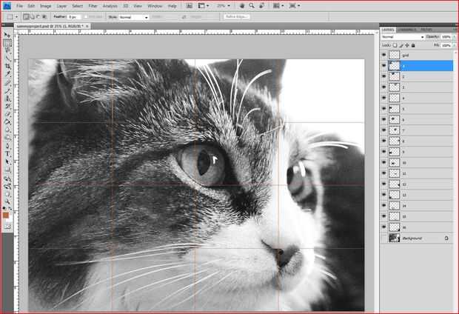Click the Zoom tool icon in application bar
The image size is (459, 314).
252,6
